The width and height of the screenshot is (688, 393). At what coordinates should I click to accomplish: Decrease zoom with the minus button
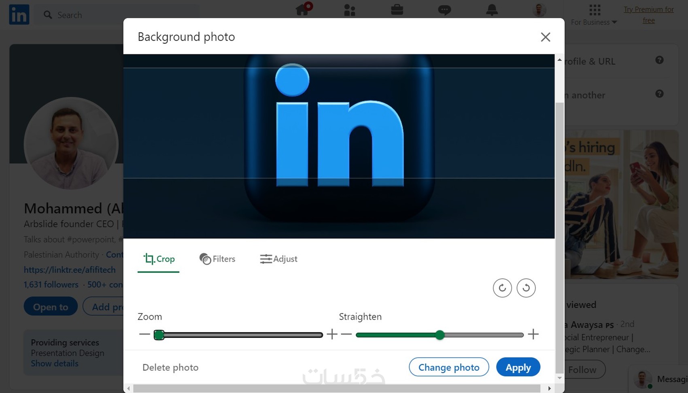point(144,334)
